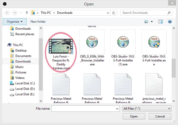Click the Downloads breadcrumb in address bar
This screenshot has width=178, height=125.
point(65,13)
